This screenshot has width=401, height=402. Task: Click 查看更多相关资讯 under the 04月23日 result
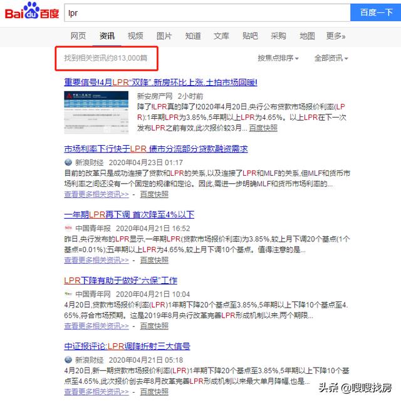(x=96, y=194)
